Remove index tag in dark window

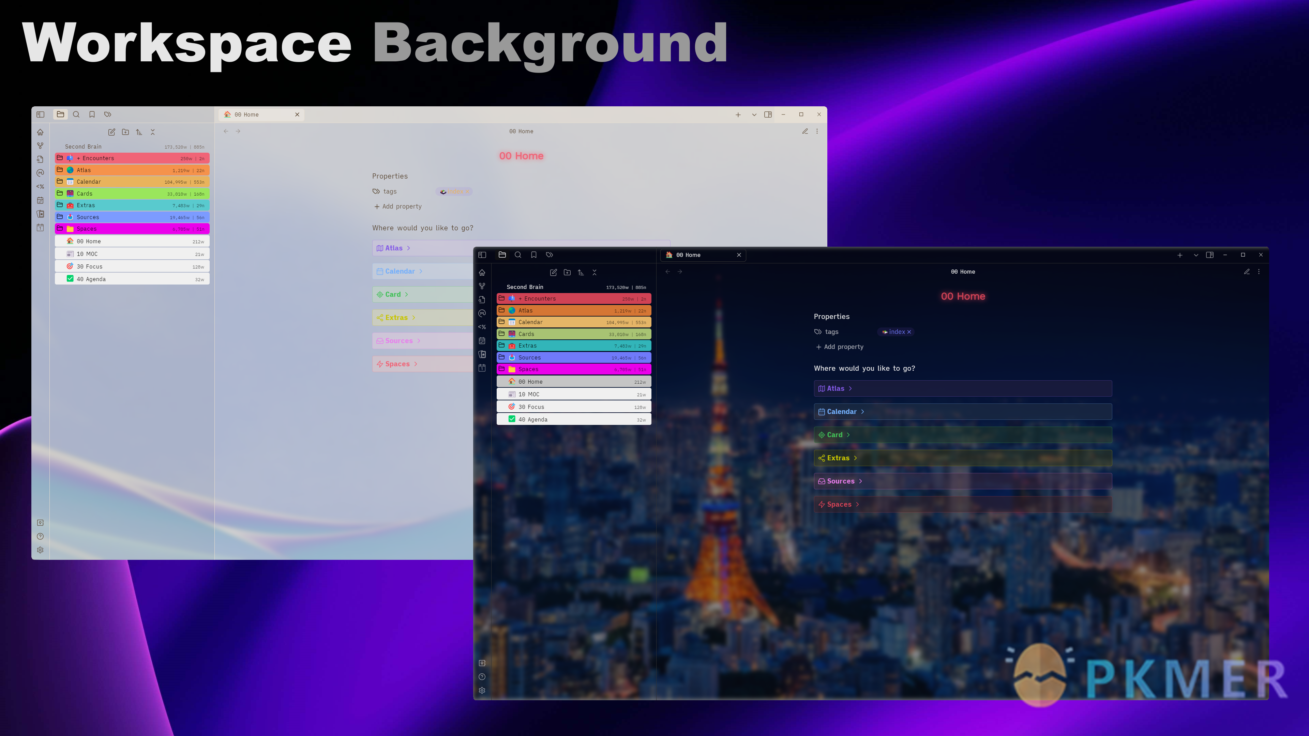point(909,332)
